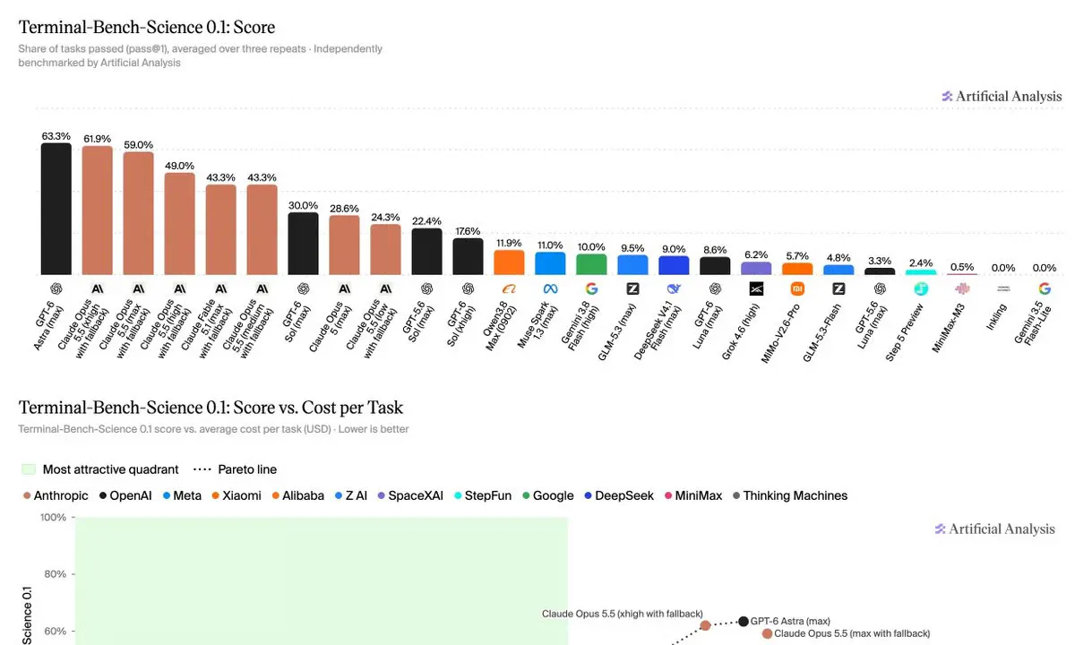Click the bar labeled 49.0%

tap(179, 224)
